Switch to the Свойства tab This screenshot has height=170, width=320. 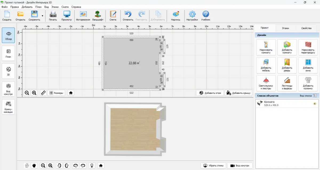[306, 28]
